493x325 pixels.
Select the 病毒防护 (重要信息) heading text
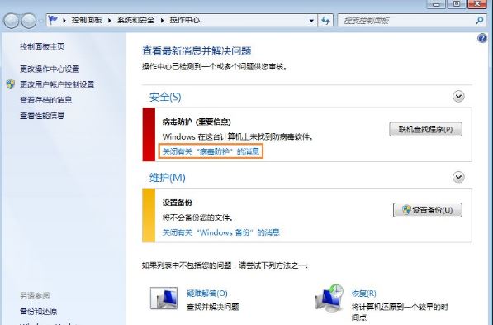[x=197, y=122]
